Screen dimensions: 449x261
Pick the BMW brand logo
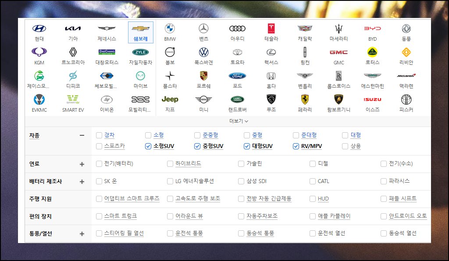click(x=170, y=28)
